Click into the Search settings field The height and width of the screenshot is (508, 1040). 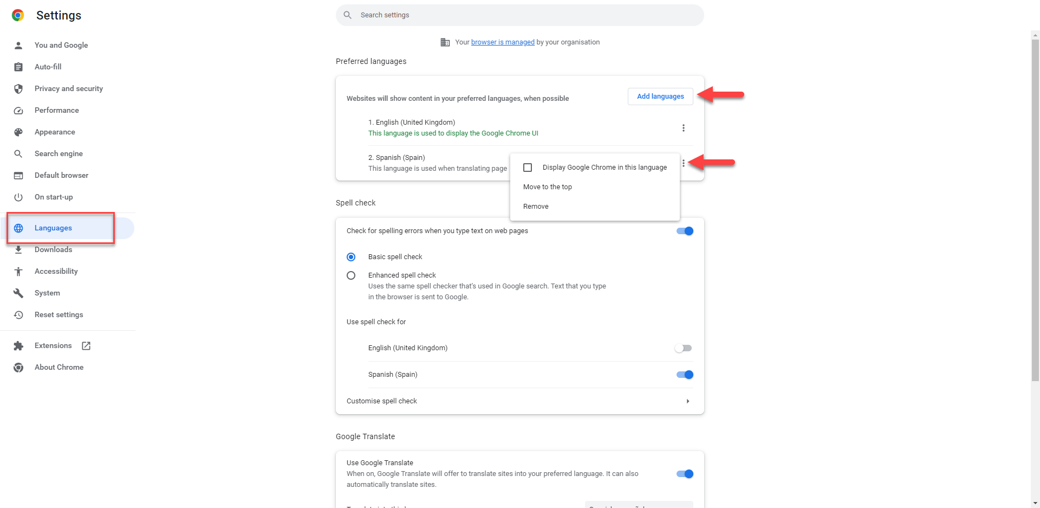point(520,15)
